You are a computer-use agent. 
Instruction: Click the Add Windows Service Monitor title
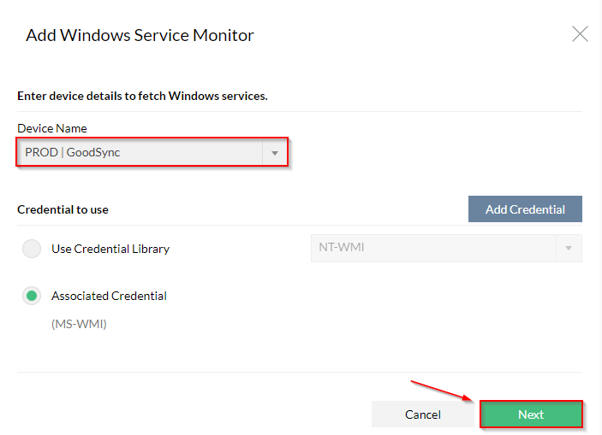tap(140, 35)
